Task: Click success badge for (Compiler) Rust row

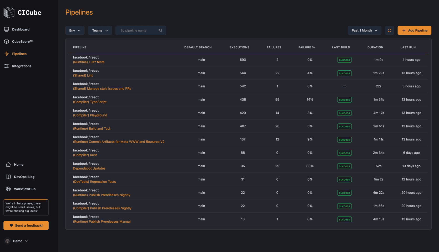Action: point(344,153)
